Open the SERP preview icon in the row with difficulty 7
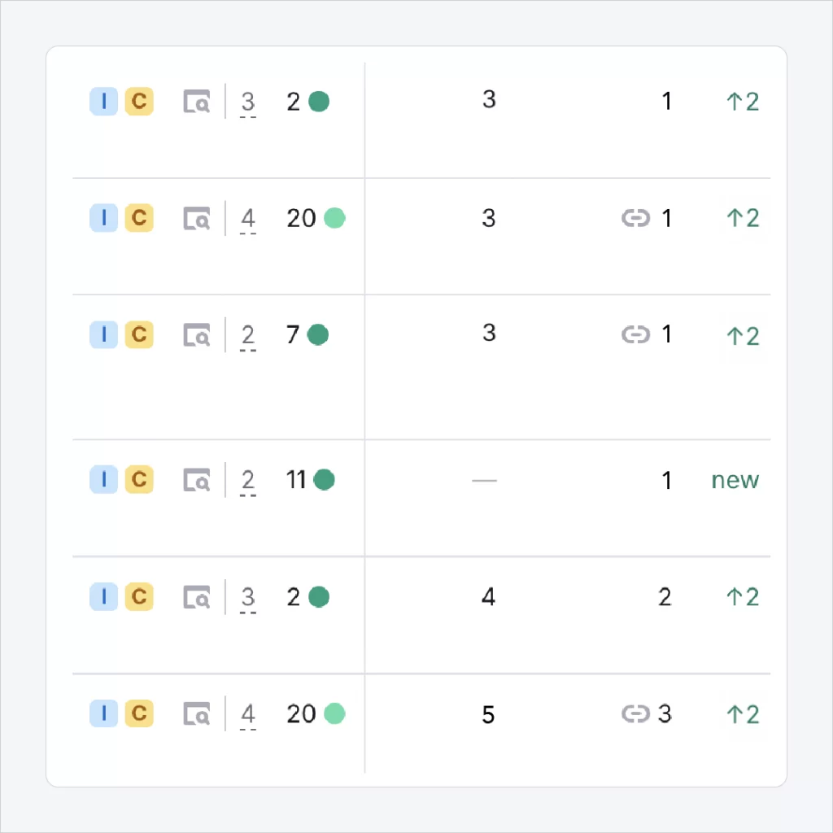Screen dimensions: 833x833 coord(197,334)
